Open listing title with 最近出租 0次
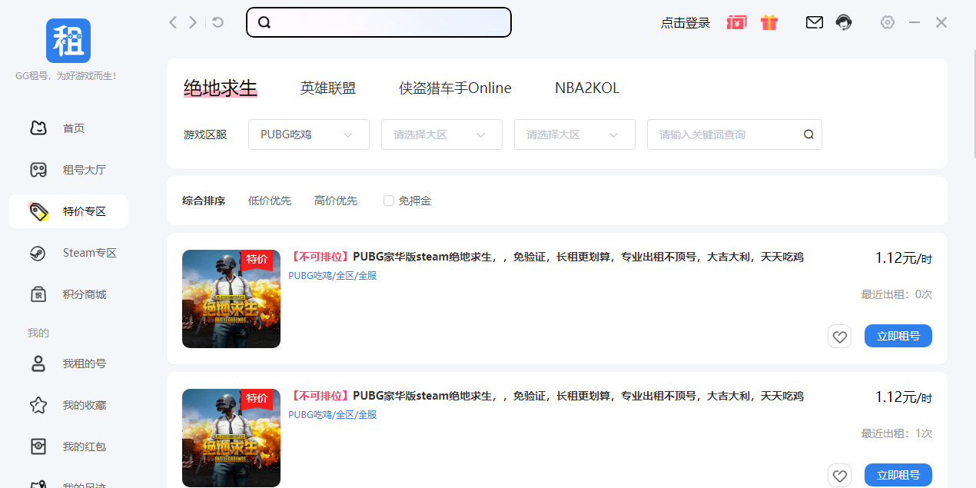The height and width of the screenshot is (488, 976). 546,257
